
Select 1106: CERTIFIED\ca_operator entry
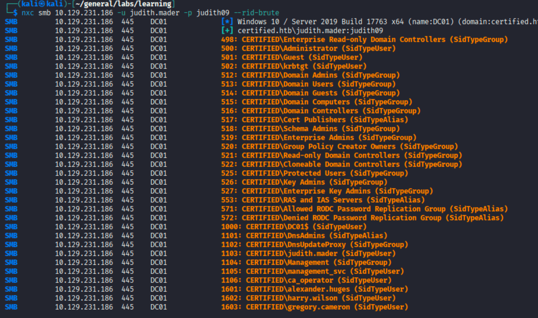tap(306, 280)
